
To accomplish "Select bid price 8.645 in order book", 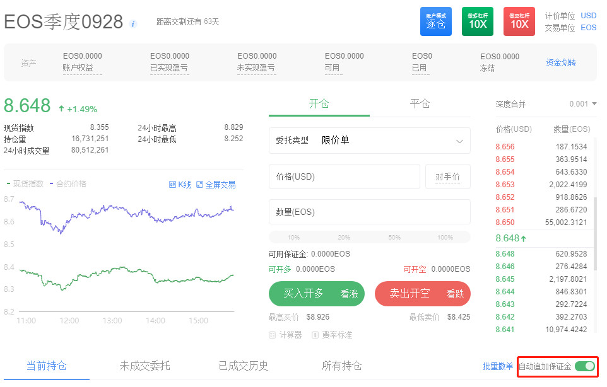I will (505, 279).
